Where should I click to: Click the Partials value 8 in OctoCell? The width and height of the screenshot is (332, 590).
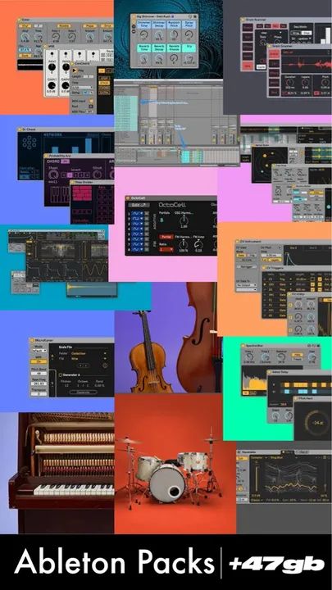(x=161, y=221)
